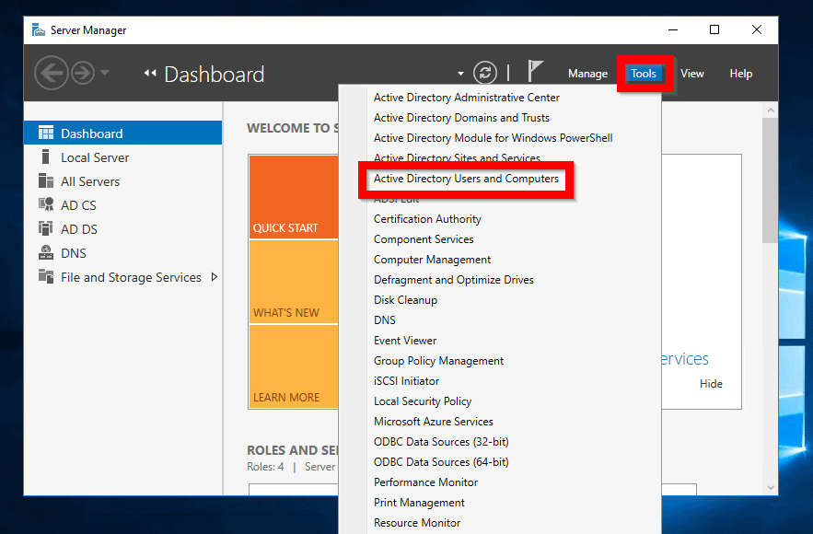Viewport: 813px width, 534px height.
Task: Open the navigation history dropdown arrow
Action: 105,73
